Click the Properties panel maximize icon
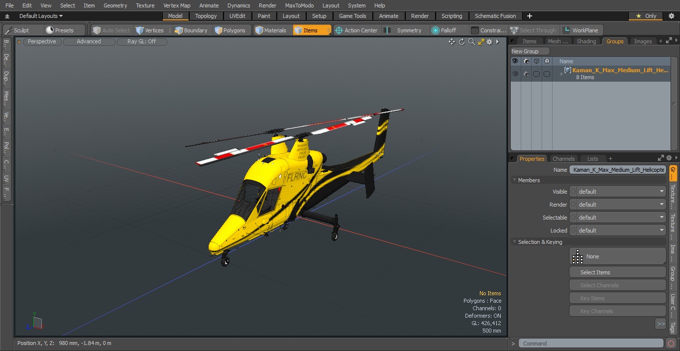 (x=662, y=158)
